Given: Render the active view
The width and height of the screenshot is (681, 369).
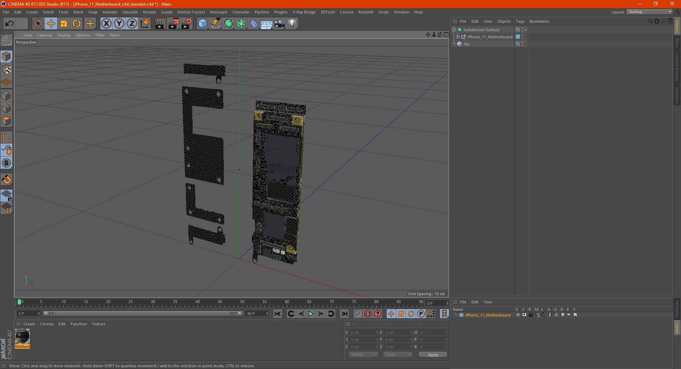Looking at the screenshot, I should 160,24.
